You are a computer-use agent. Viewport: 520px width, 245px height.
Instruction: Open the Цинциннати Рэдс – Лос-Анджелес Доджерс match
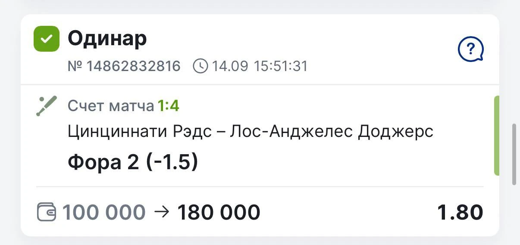tap(251, 132)
